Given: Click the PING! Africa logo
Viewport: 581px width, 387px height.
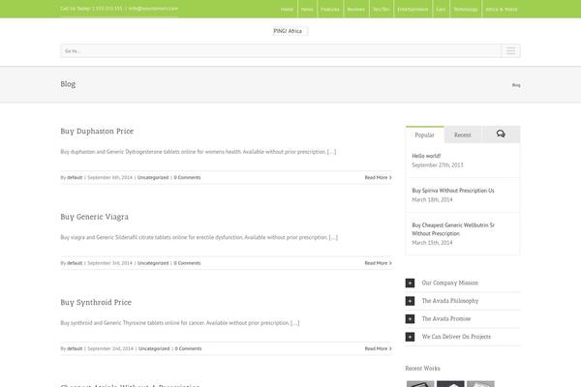Looking at the screenshot, I should click(x=288, y=31).
